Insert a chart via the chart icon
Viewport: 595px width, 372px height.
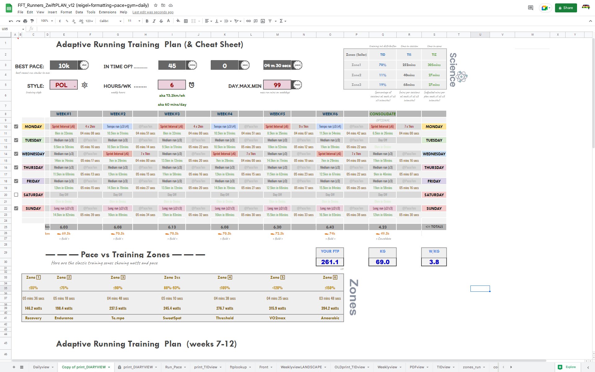pos(263,21)
